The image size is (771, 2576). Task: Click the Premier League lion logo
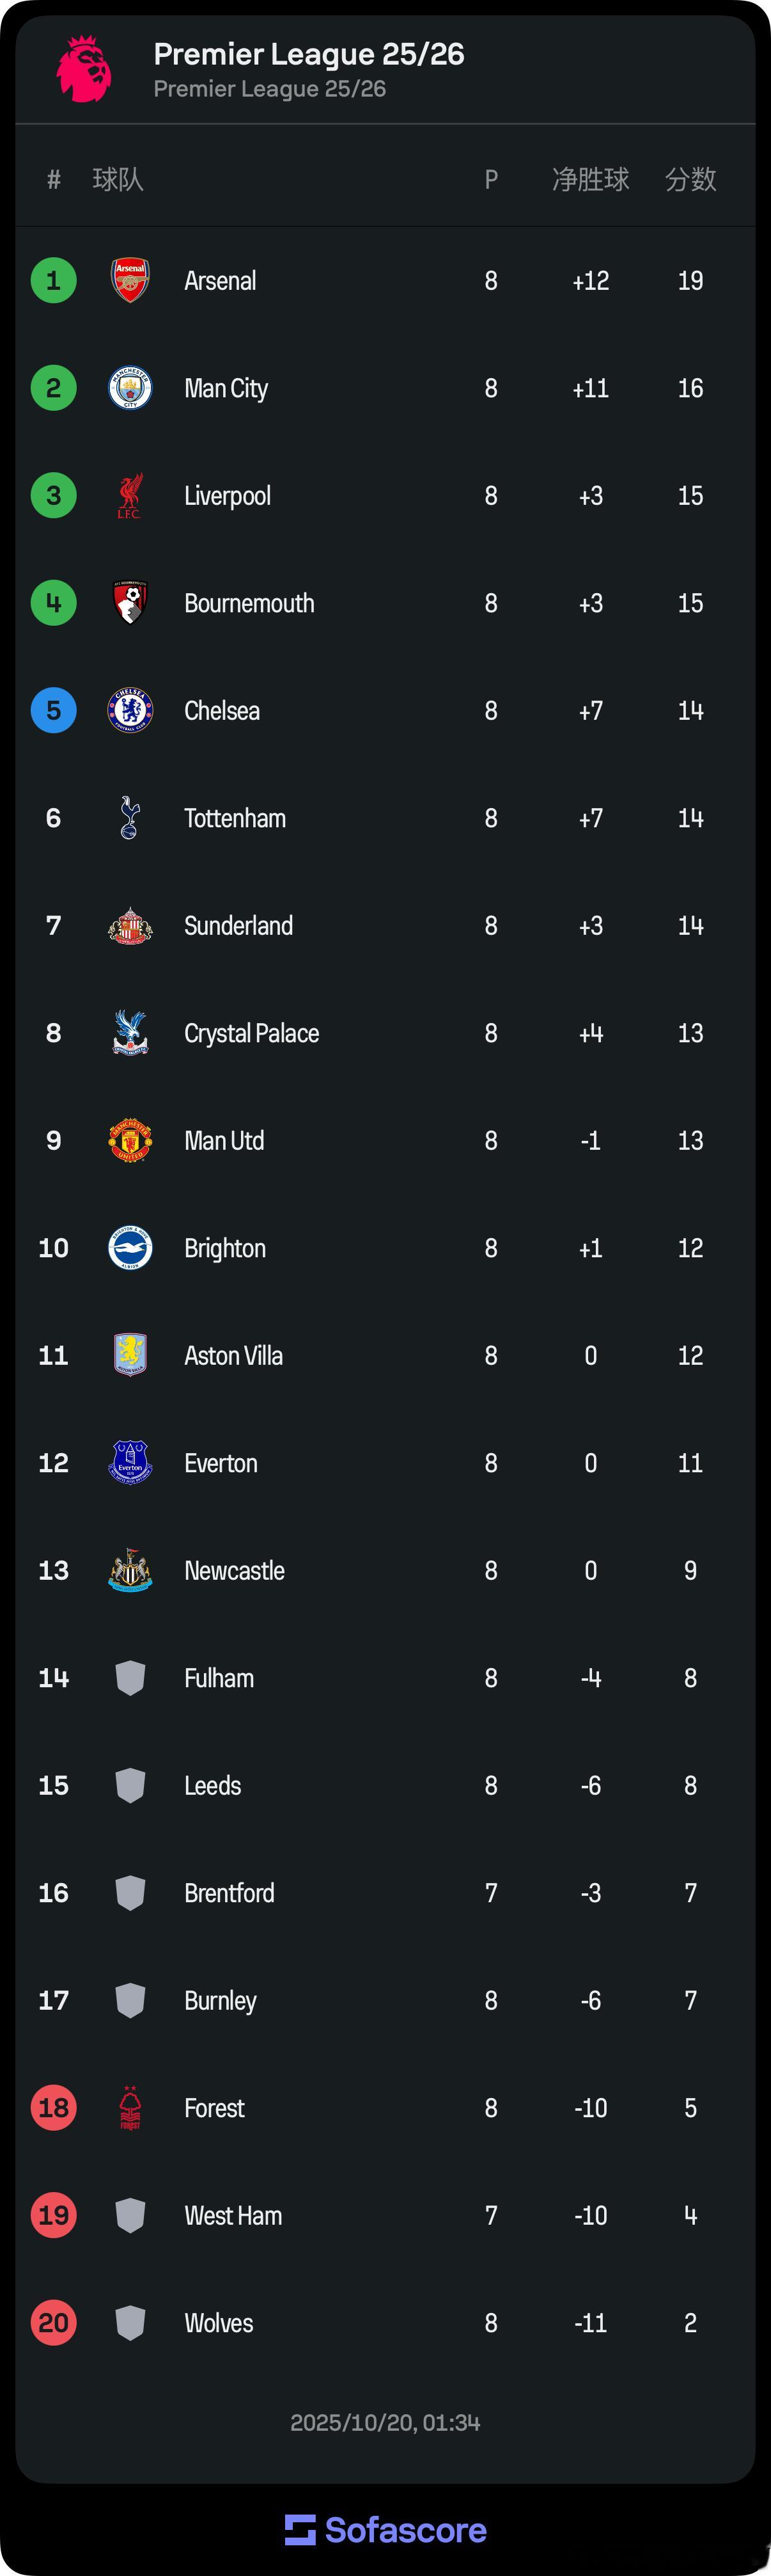84,69
